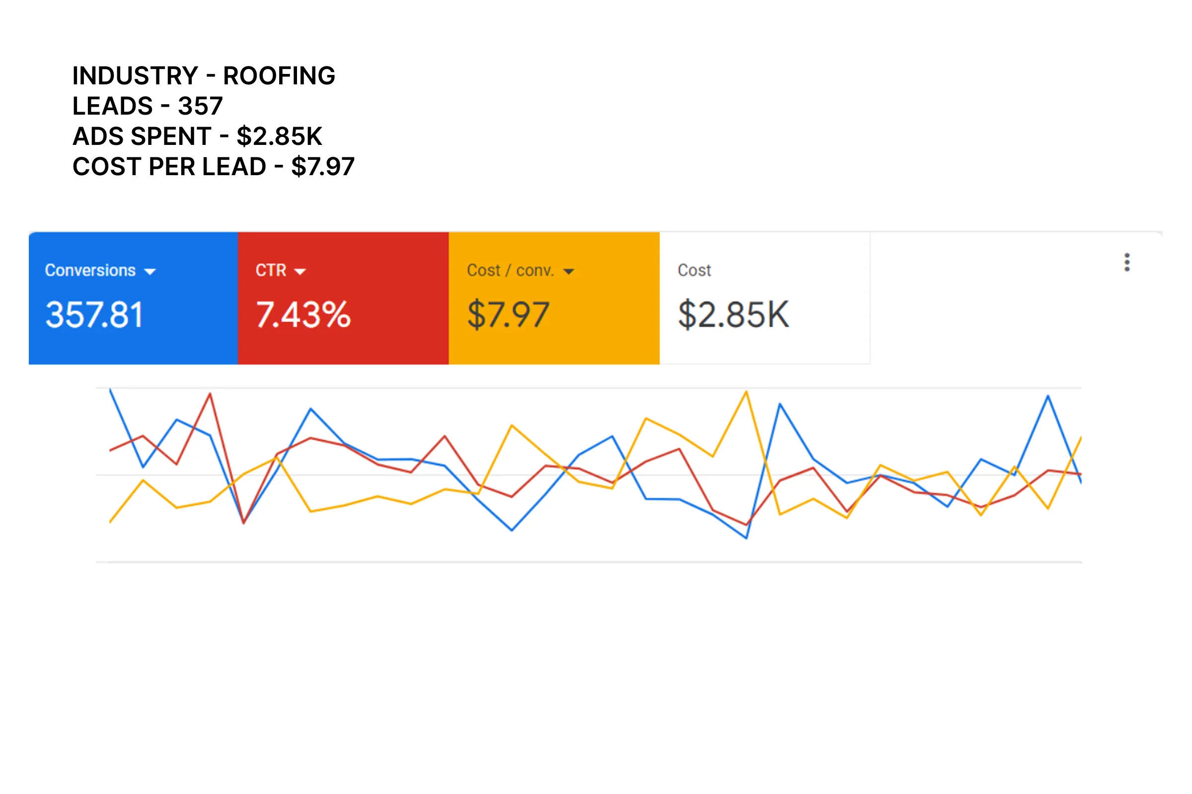Select the CTR label on red card

coord(271,270)
